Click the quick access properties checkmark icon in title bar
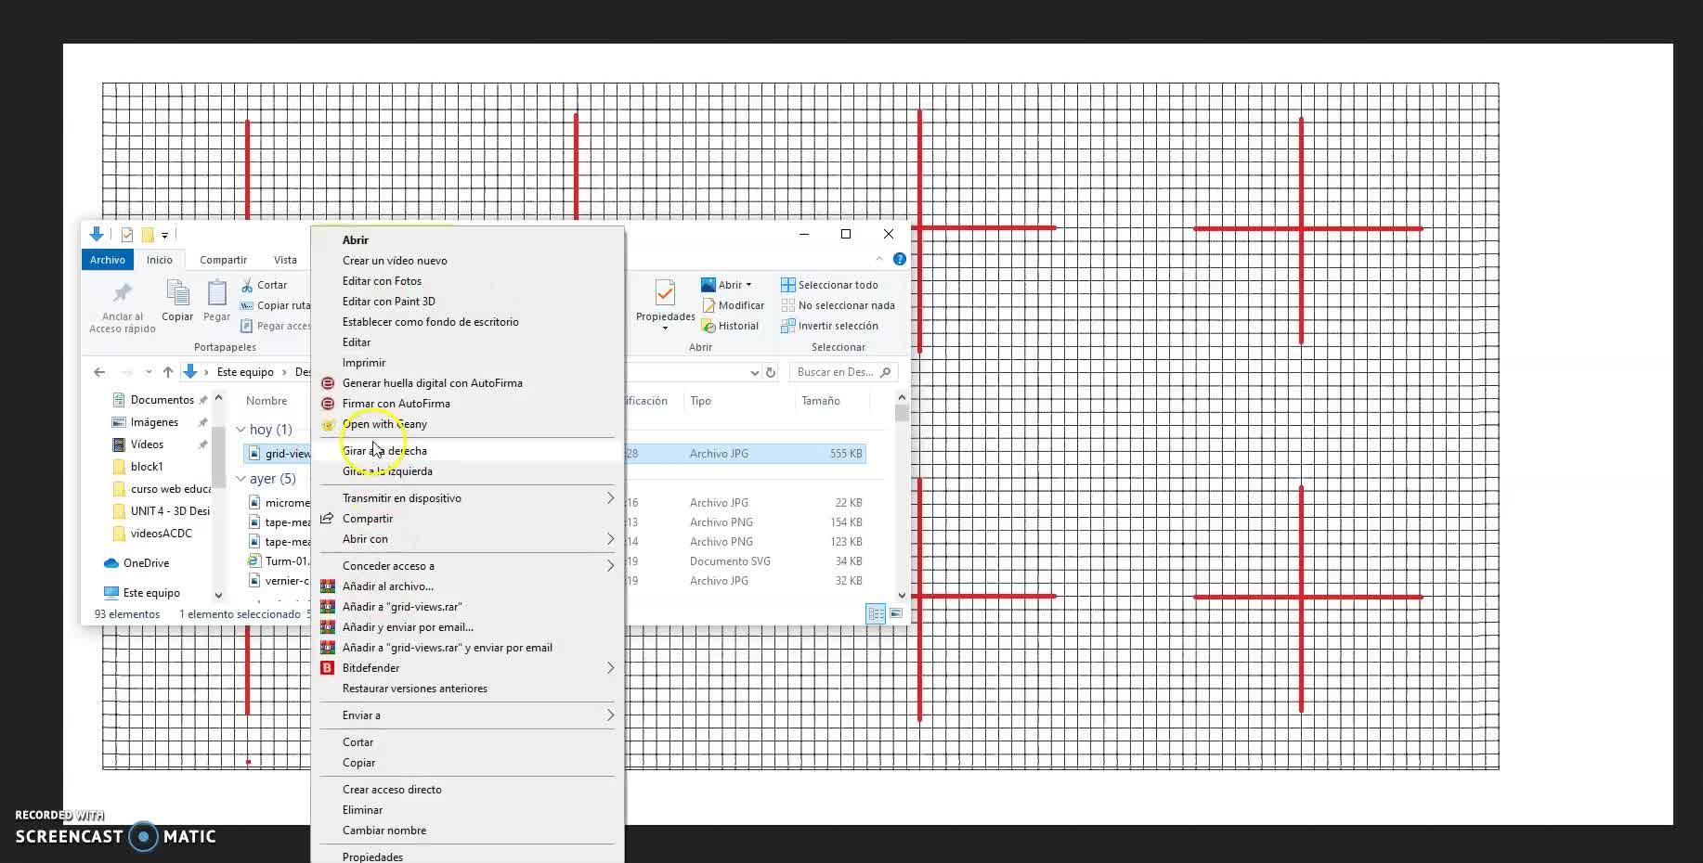The image size is (1703, 863). pyautogui.click(x=127, y=235)
